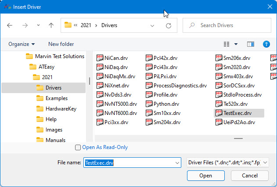Screen dimensions: 277x187
Task: Open the Organize menu
Action: (22, 44)
